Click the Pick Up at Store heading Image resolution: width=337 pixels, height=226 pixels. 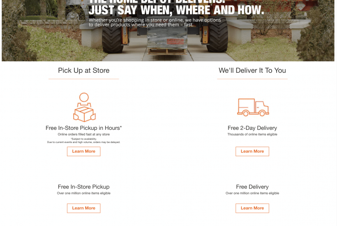(83, 70)
